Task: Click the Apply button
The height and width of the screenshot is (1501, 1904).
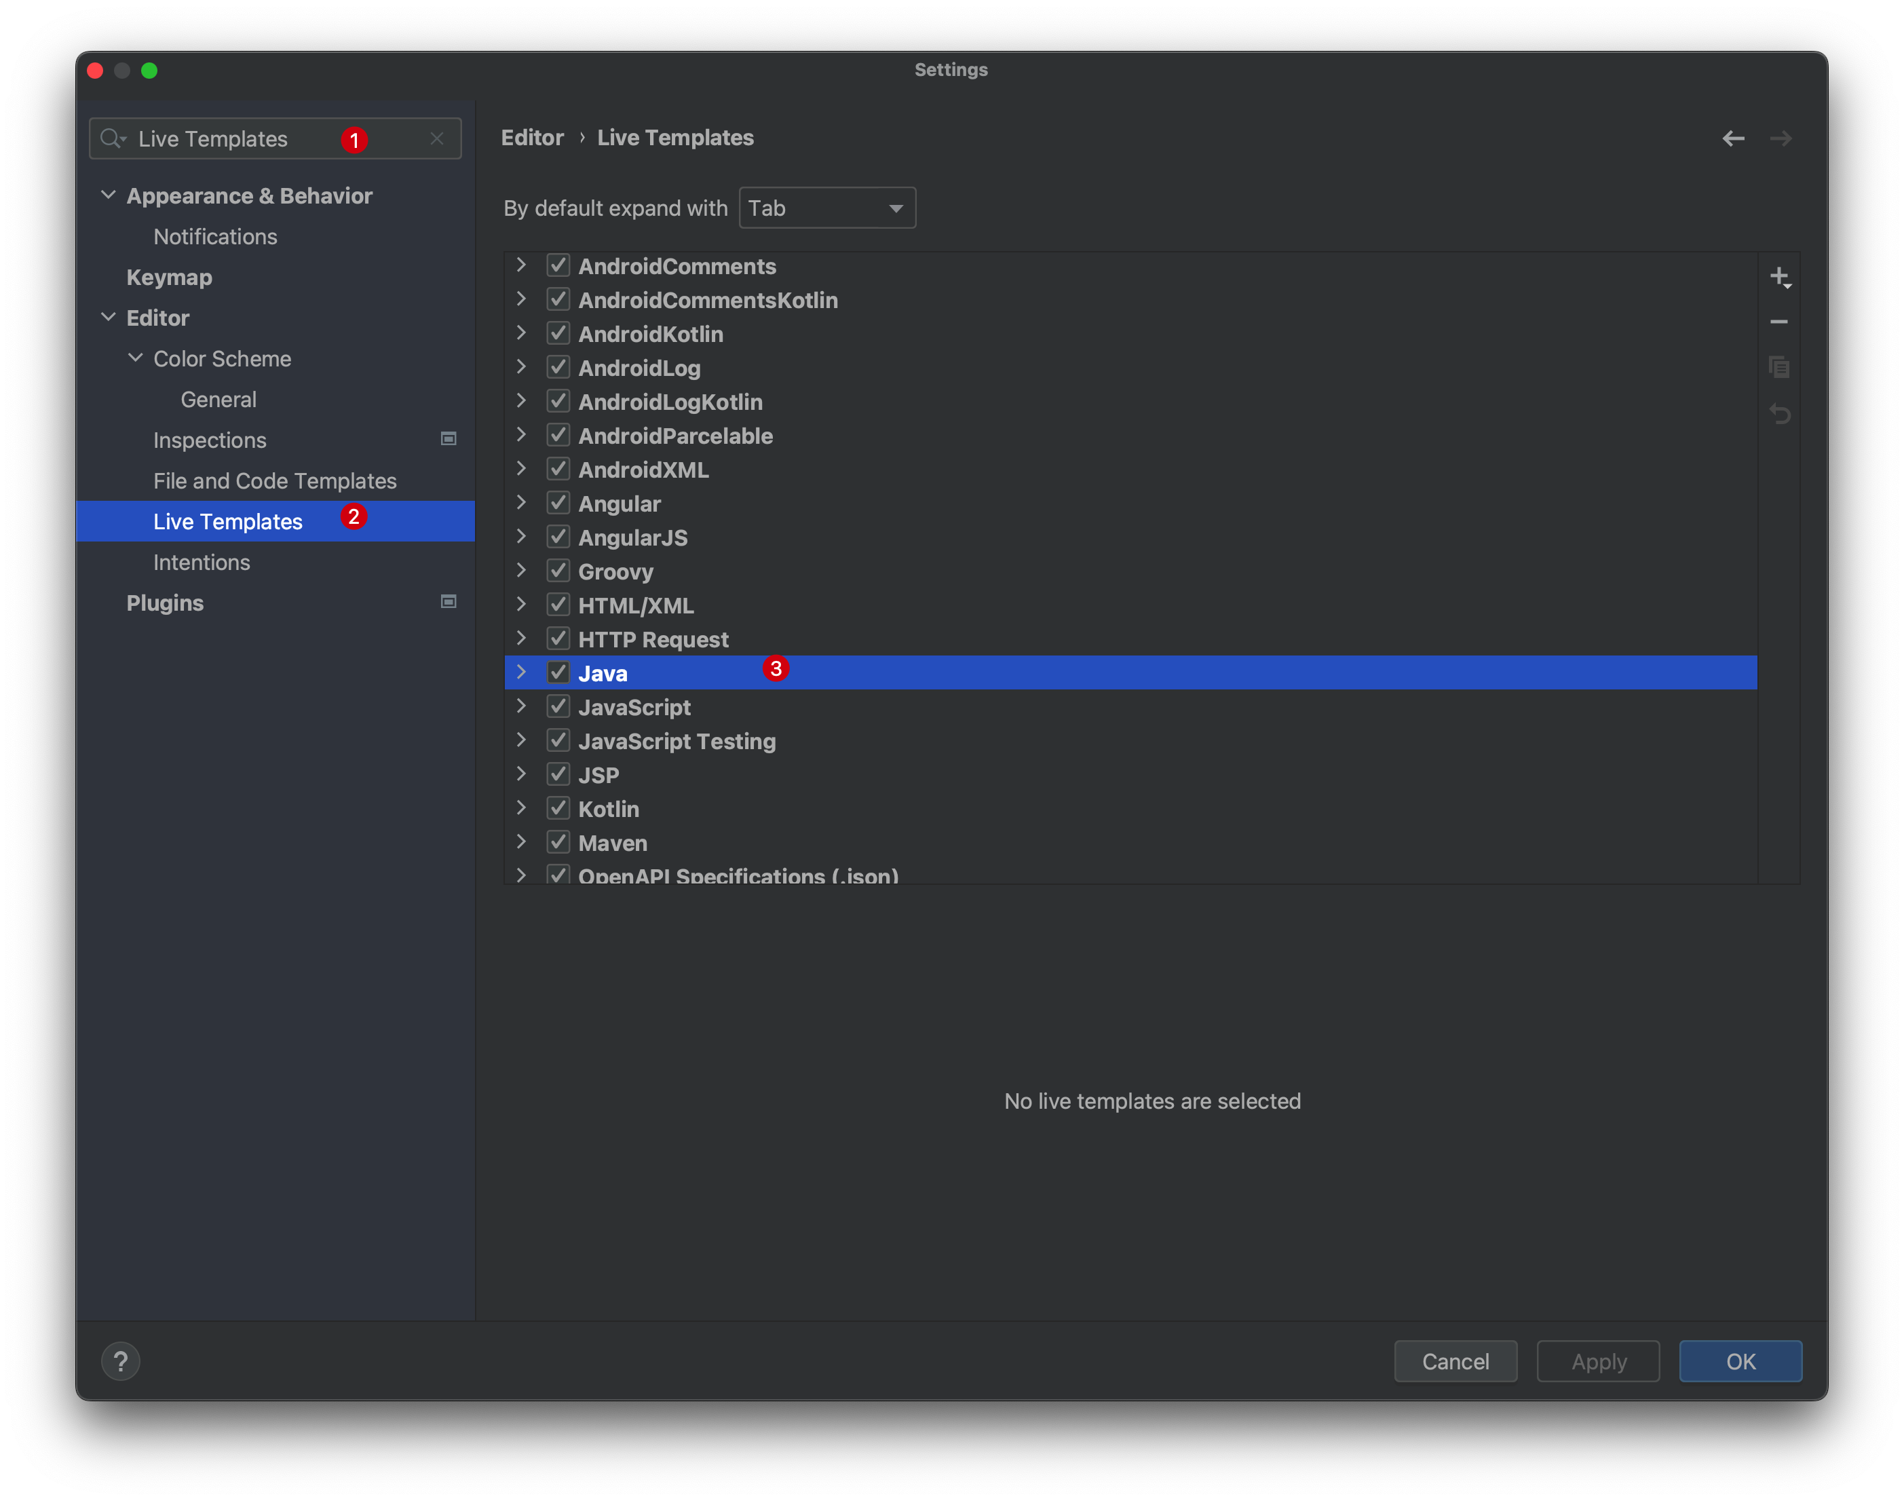Action: click(1599, 1361)
